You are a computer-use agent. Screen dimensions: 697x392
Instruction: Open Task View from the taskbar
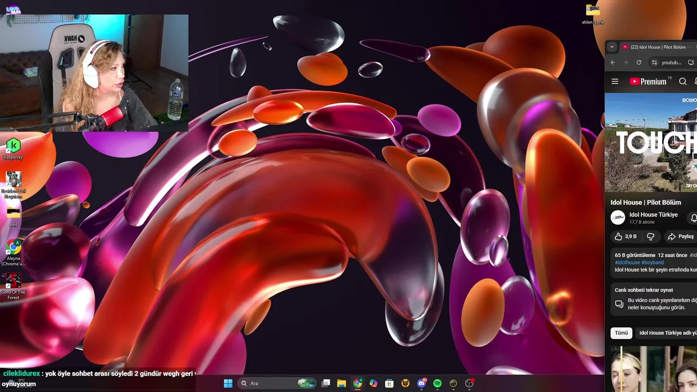(326, 383)
